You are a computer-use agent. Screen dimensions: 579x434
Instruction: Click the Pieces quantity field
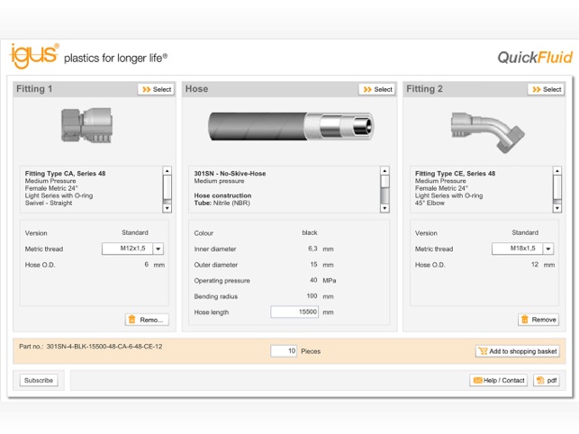pos(284,351)
